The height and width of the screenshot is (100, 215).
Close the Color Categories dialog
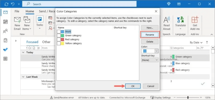[x=156, y=11]
